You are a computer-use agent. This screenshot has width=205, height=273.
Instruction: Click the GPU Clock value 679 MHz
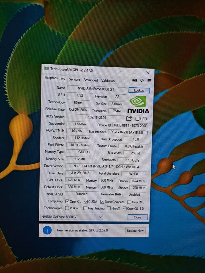coord(74,180)
